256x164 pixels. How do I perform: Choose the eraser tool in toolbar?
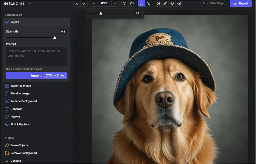coord(172,3)
